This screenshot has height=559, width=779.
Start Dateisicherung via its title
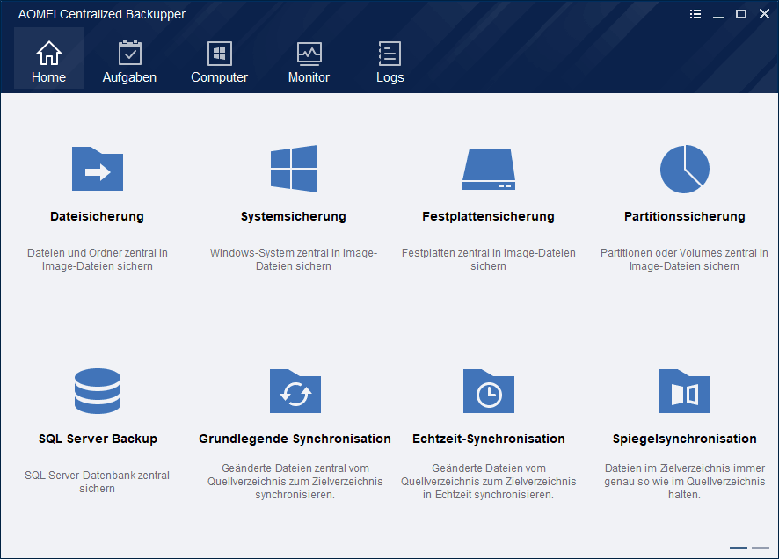98,216
